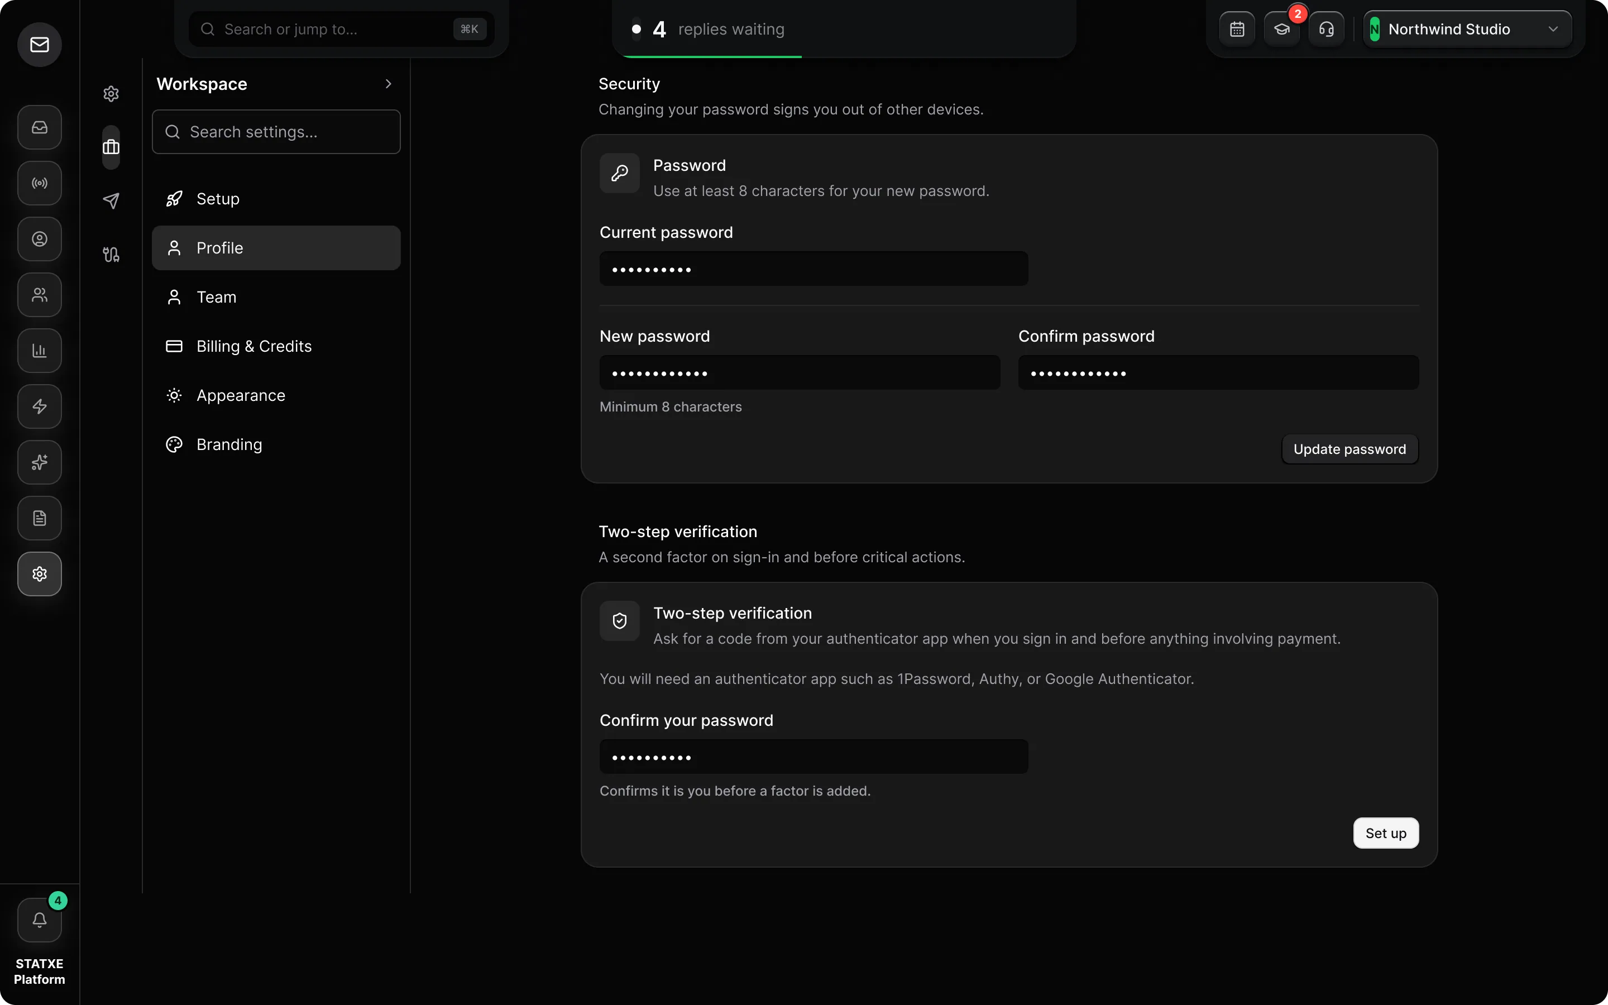This screenshot has height=1005, width=1608.
Task: Select the briefcase workspace icon
Action: [x=111, y=147]
